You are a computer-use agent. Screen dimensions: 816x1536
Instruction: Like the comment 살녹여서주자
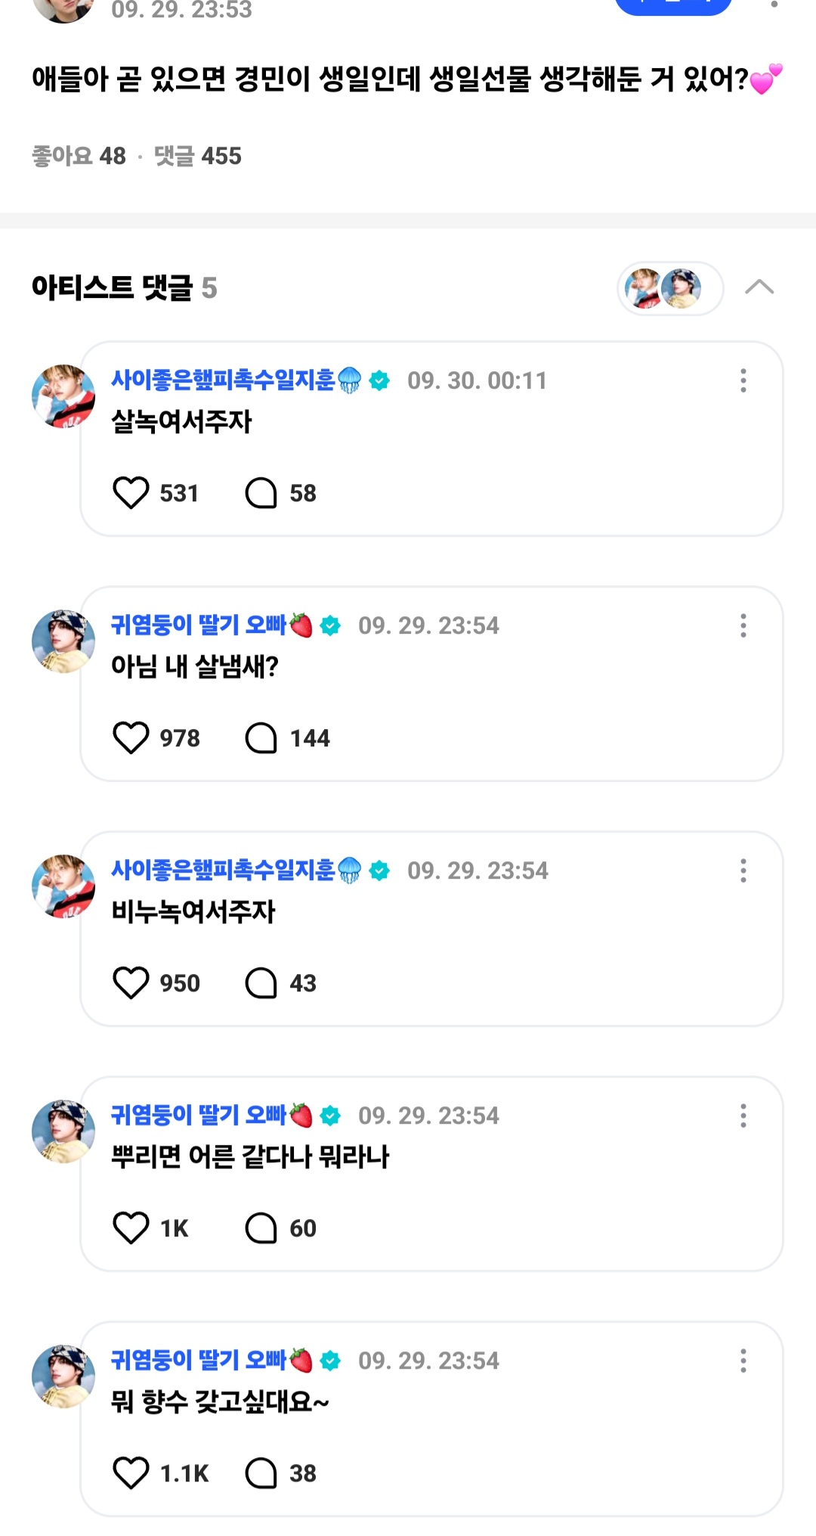(131, 493)
